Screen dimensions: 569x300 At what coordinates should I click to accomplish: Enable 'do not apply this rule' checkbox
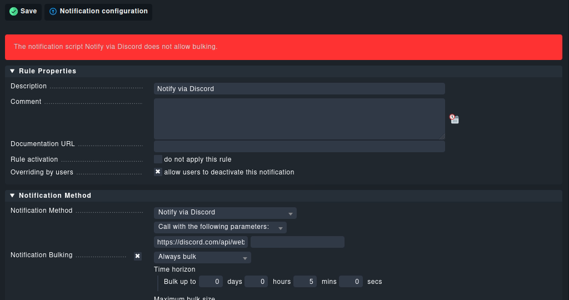[x=158, y=159]
